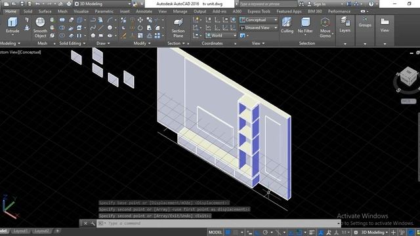
Task: Click the Custom View Conceptual viewport label
Action: click(20, 52)
